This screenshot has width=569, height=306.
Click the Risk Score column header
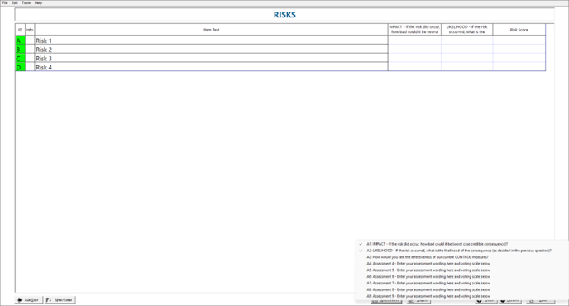[x=519, y=30]
